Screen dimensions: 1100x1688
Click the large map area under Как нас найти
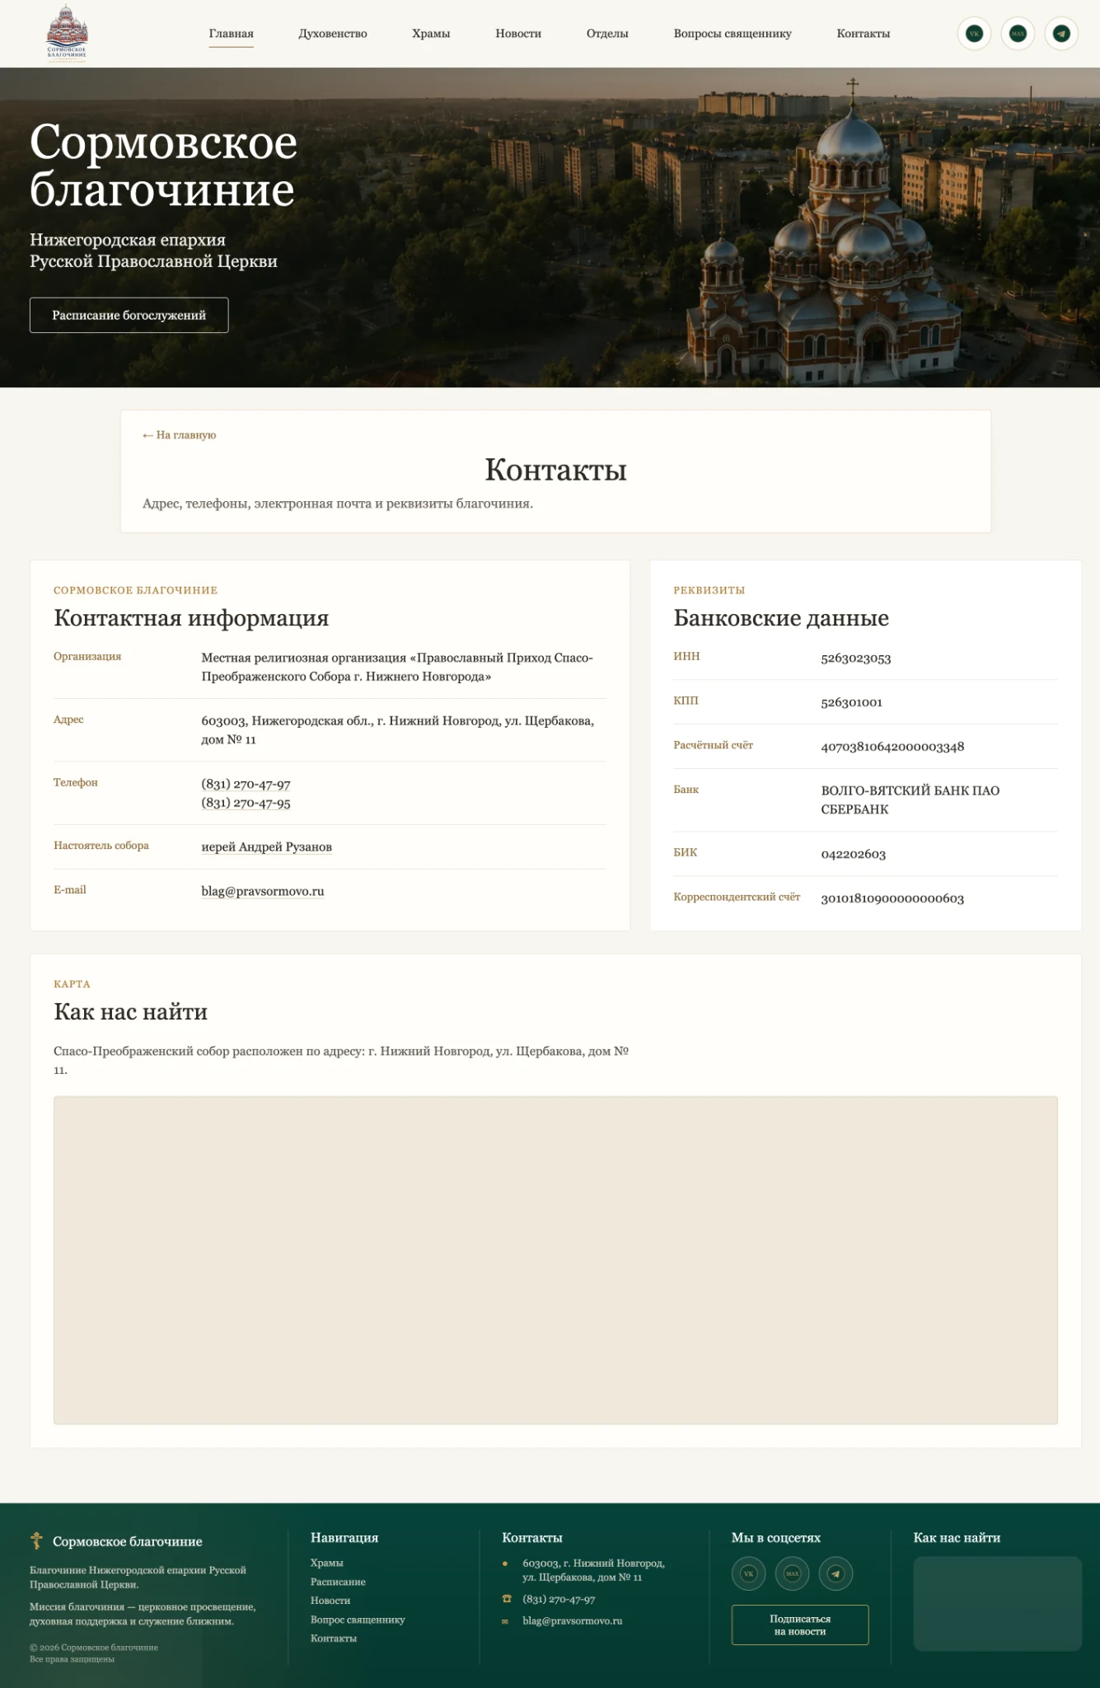pyautogui.click(x=555, y=1260)
